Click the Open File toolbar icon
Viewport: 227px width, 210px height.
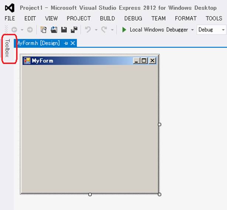click(x=54, y=30)
